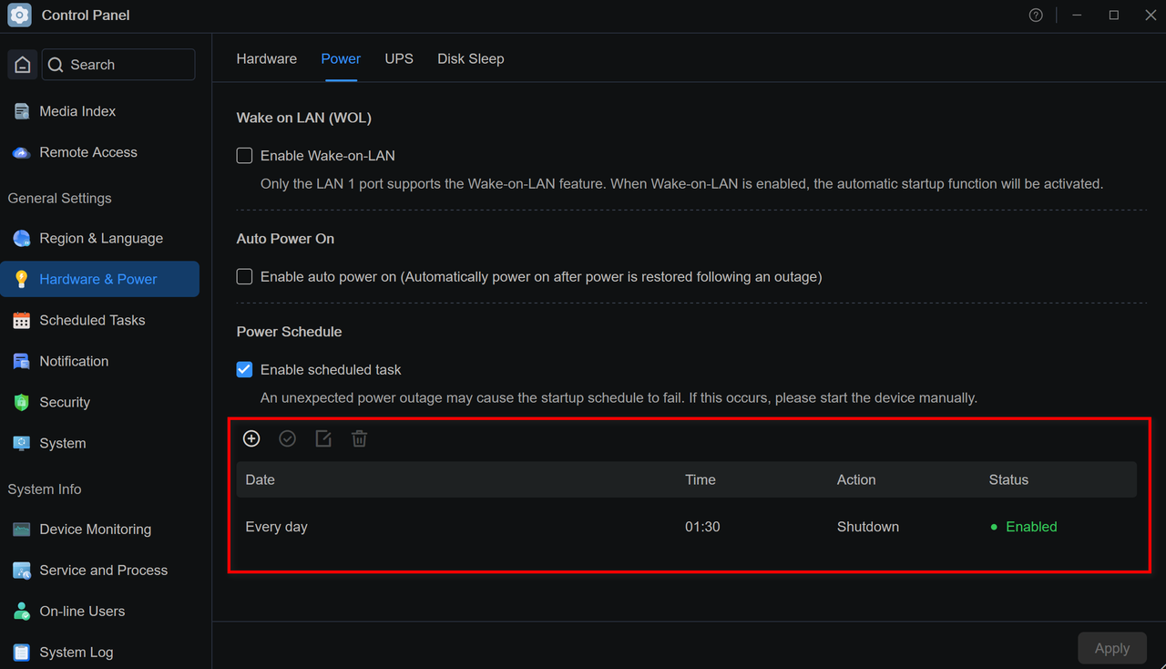The height and width of the screenshot is (669, 1166).
Task: Click the Apply button
Action: tap(1112, 649)
